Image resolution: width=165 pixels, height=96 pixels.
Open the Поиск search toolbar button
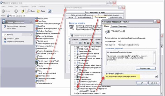pos(31,11)
